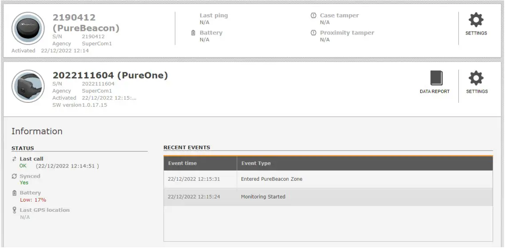Click PureOne serial number 2022111604
505x249 pixels.
(x=98, y=84)
